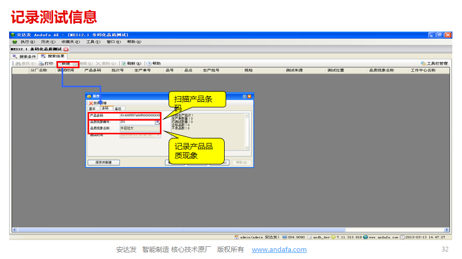Open the 收藏夹 (Favorites) menu

point(69,42)
